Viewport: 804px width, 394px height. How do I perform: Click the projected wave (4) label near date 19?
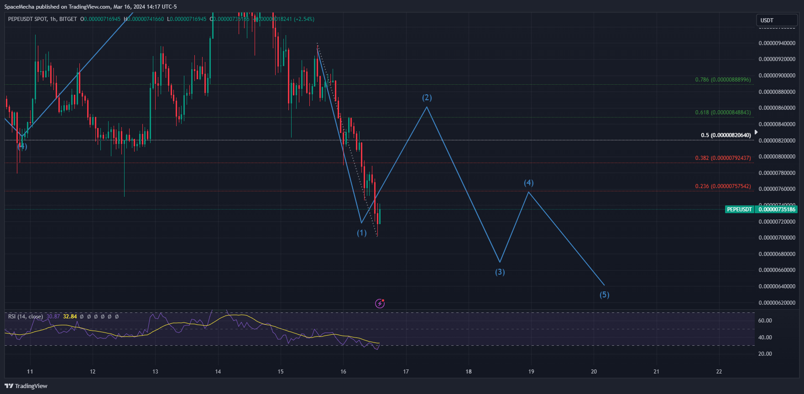tap(529, 183)
